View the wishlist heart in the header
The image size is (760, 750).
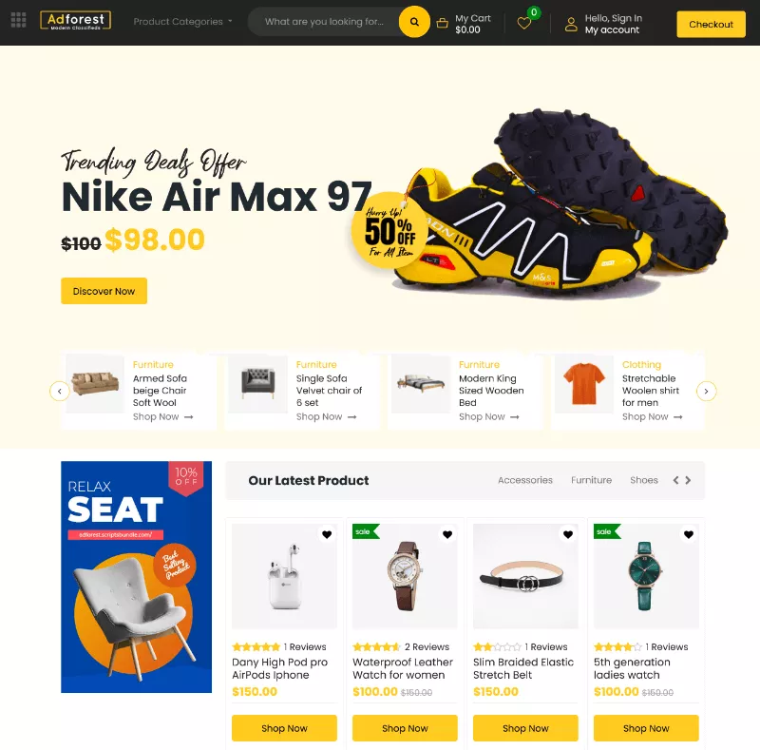(x=524, y=23)
